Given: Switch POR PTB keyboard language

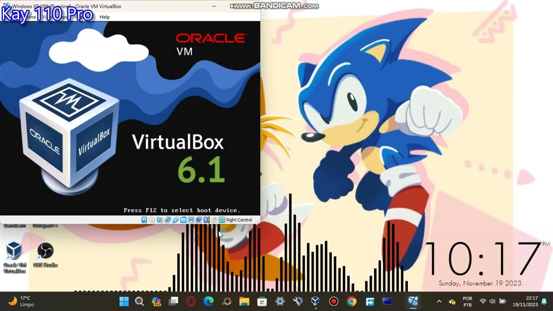Looking at the screenshot, I should click(467, 301).
